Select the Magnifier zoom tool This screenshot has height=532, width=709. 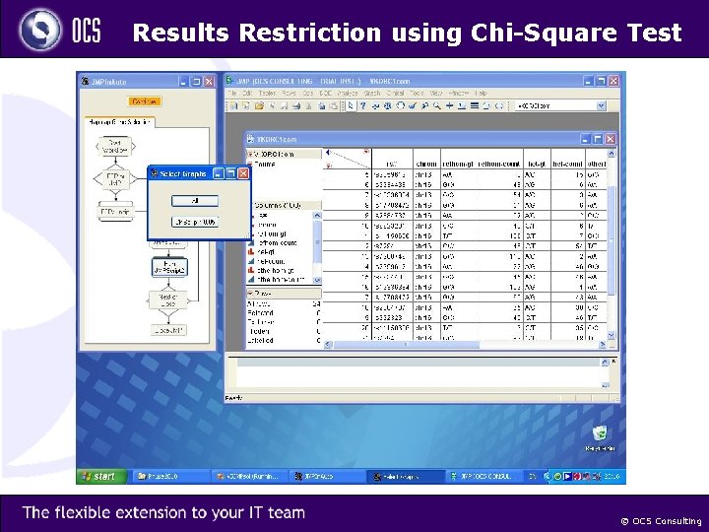point(437,105)
